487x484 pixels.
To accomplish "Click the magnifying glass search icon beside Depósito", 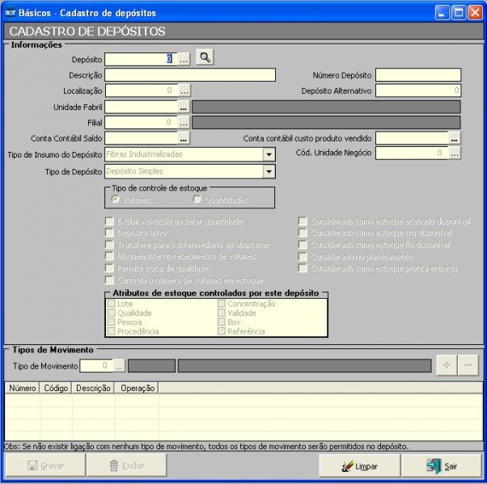I will (x=205, y=58).
